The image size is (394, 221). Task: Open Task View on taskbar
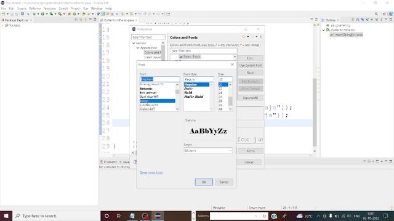(x=119, y=215)
